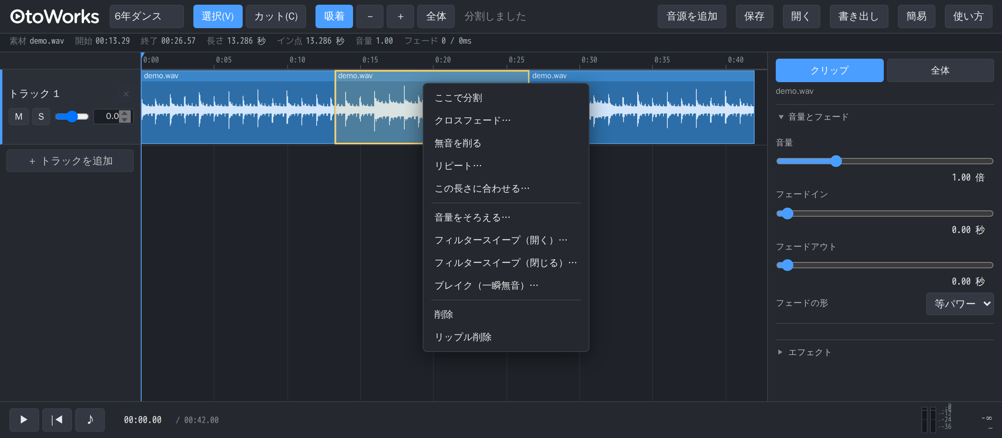Fit view with toolbar 全体 button

pos(436,16)
